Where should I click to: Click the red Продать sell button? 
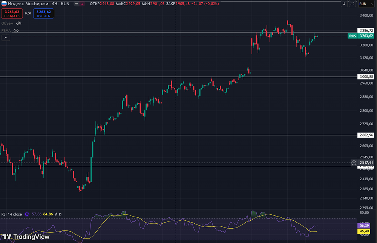12,14
